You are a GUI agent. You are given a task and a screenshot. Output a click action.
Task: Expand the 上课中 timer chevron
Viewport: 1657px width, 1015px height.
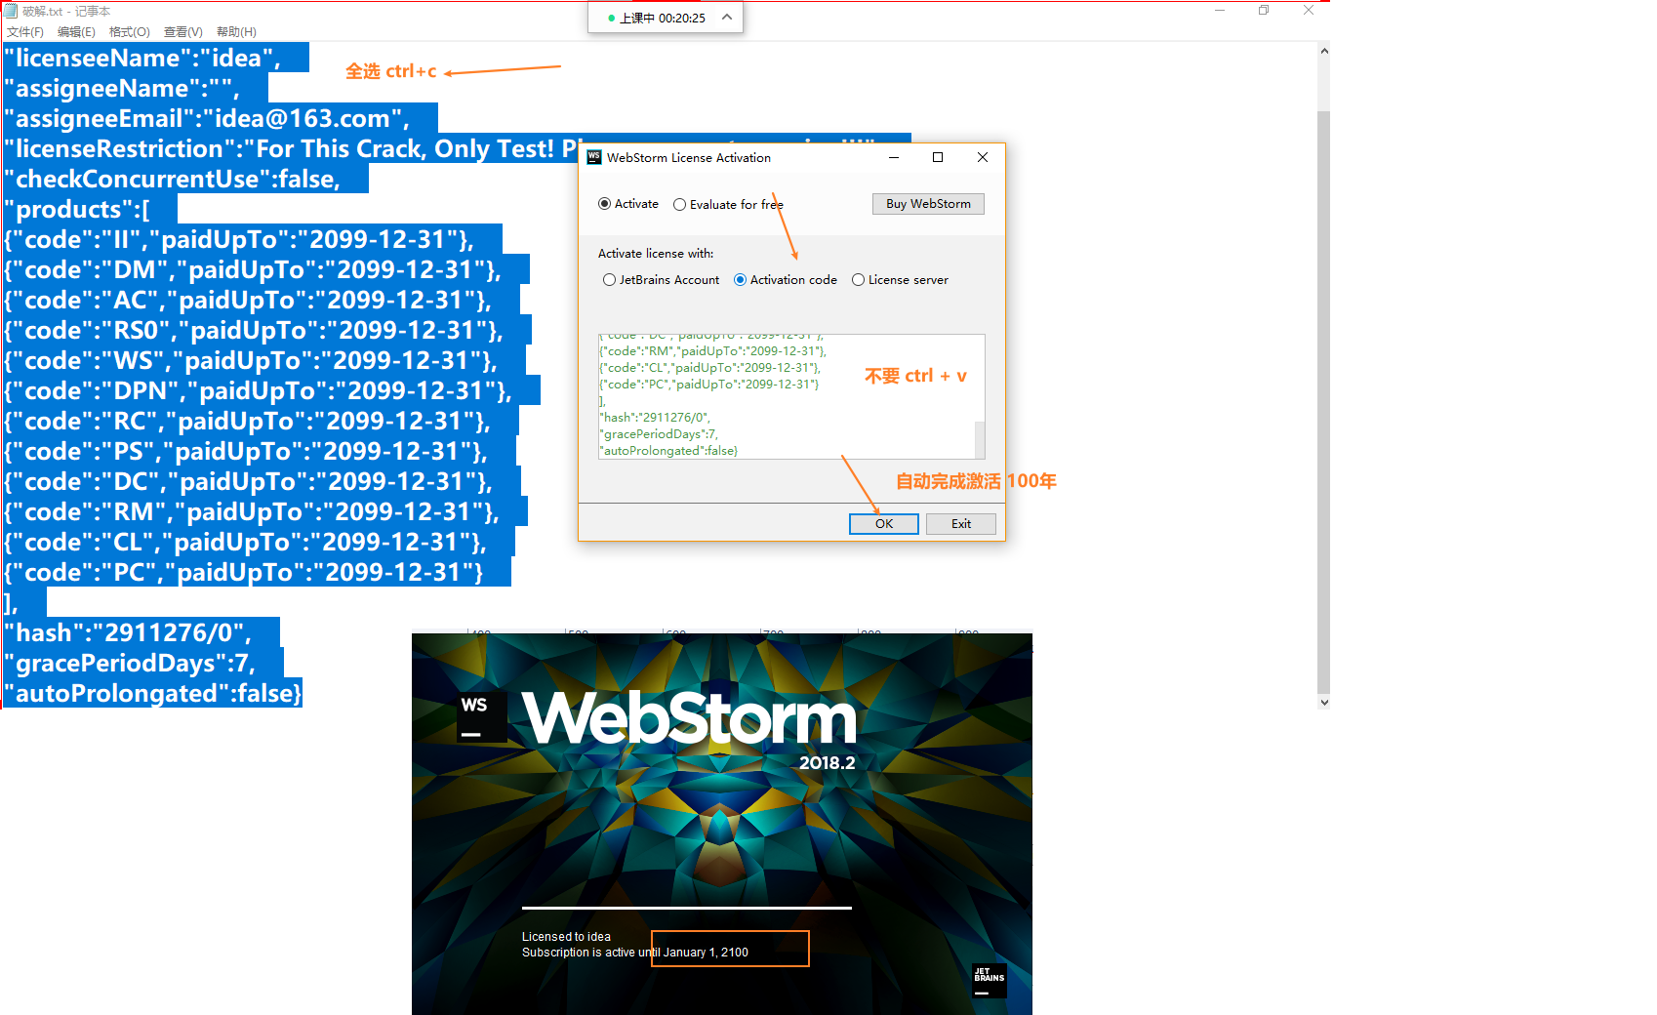click(x=727, y=18)
